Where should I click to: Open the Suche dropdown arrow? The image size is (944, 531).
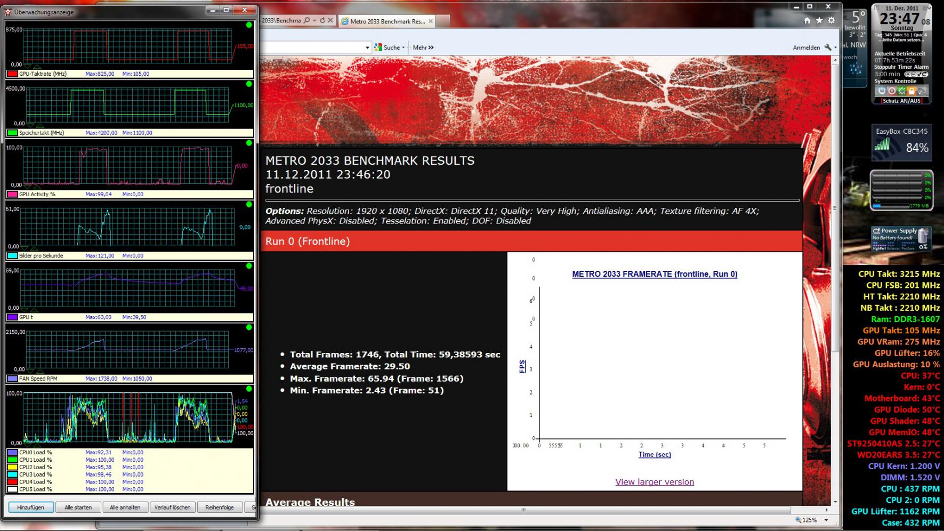[404, 47]
